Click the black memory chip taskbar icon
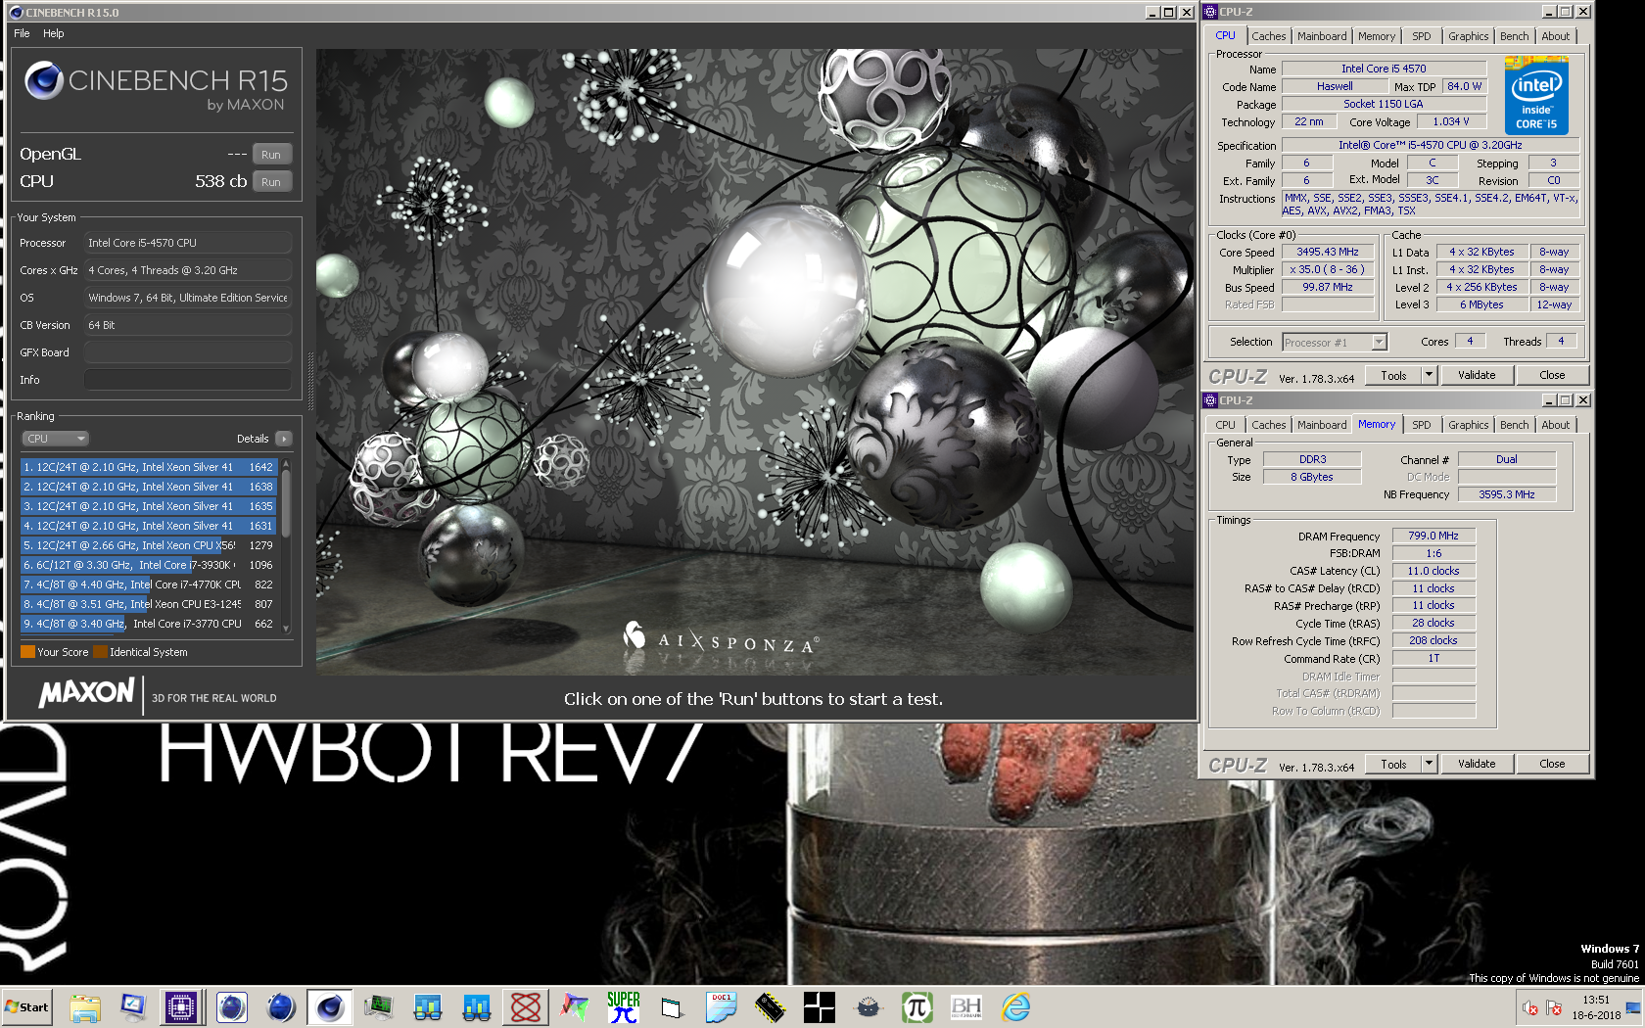Image resolution: width=1645 pixels, height=1028 pixels. tap(771, 1006)
